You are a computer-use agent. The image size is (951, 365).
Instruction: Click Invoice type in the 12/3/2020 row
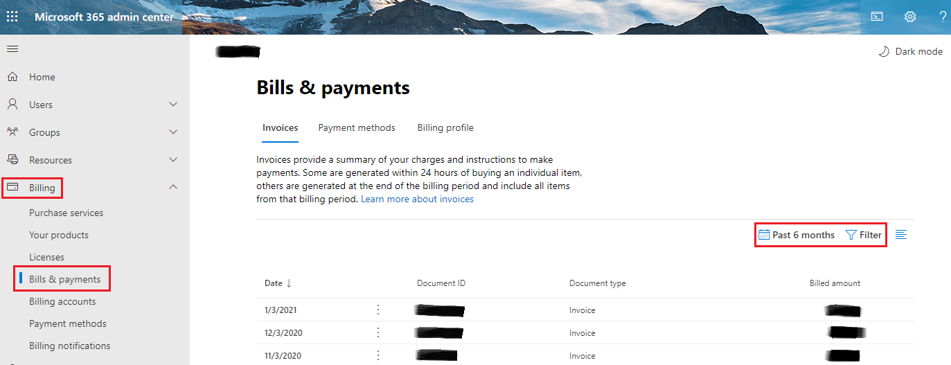pos(583,333)
